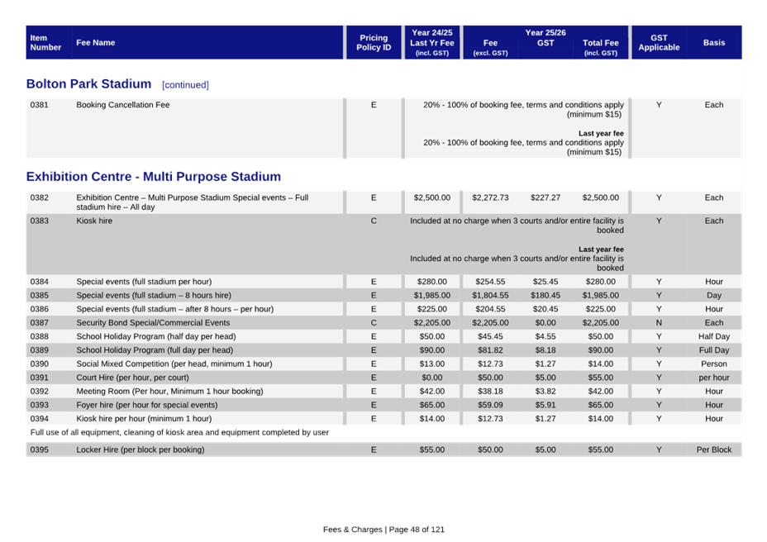Click the 'Half Day' basis value
The image size is (767, 542).
coord(714,336)
